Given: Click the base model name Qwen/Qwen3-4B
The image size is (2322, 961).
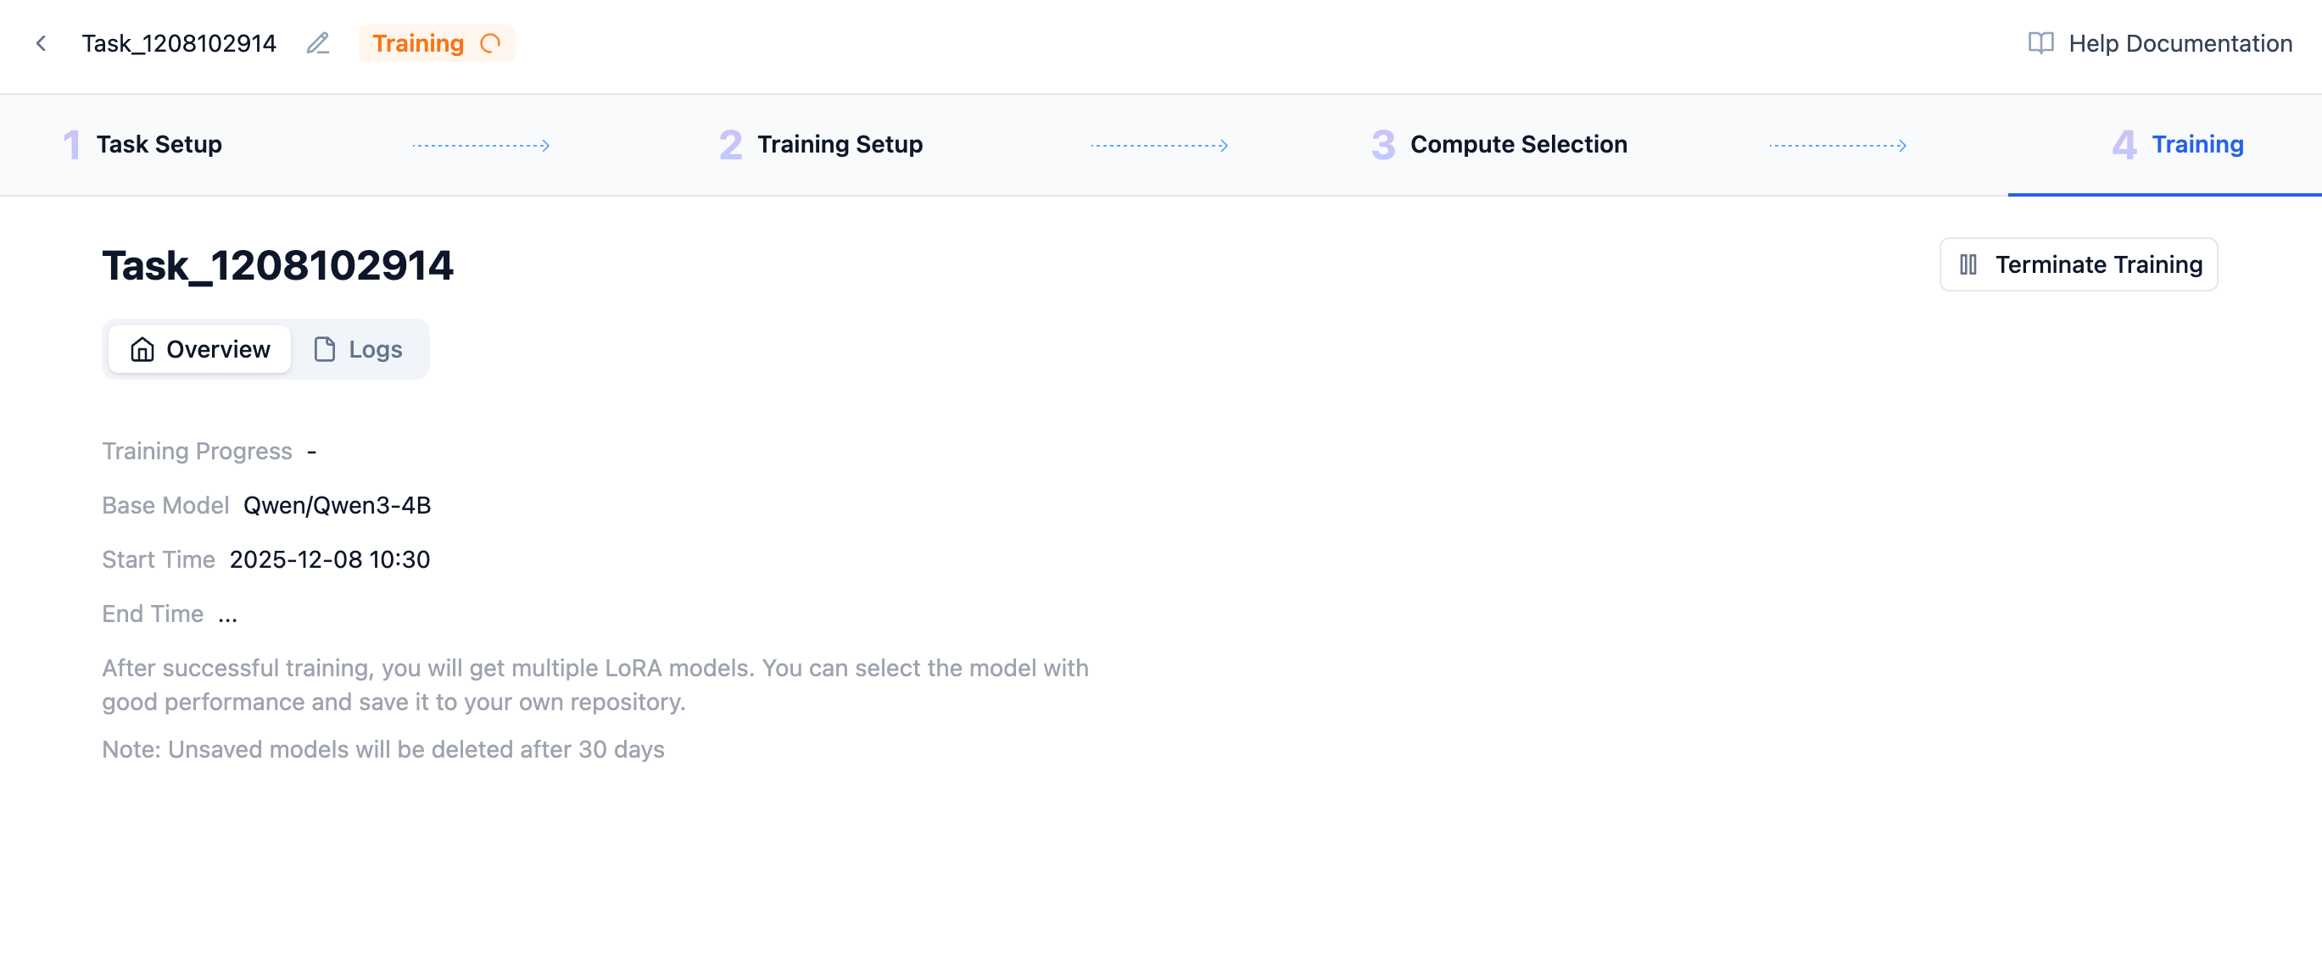Looking at the screenshot, I should [336, 505].
